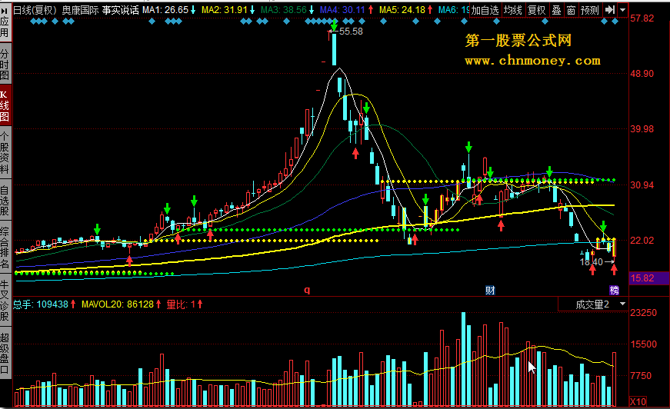Open the 超级盘口 sidebar tab
Image resolution: width=670 pixels, height=409 pixels.
pos(5,354)
